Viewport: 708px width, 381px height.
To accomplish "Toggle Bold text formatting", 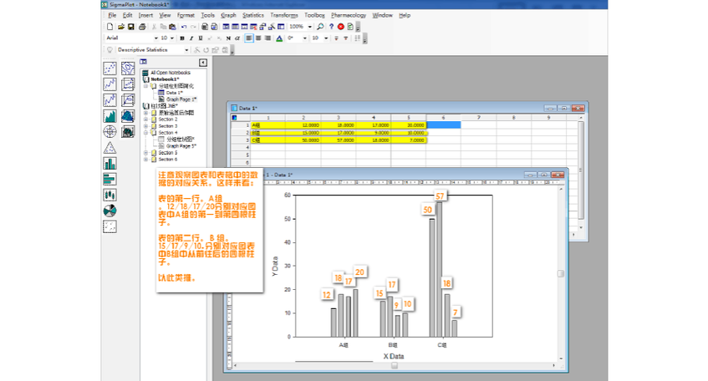I will coord(181,38).
